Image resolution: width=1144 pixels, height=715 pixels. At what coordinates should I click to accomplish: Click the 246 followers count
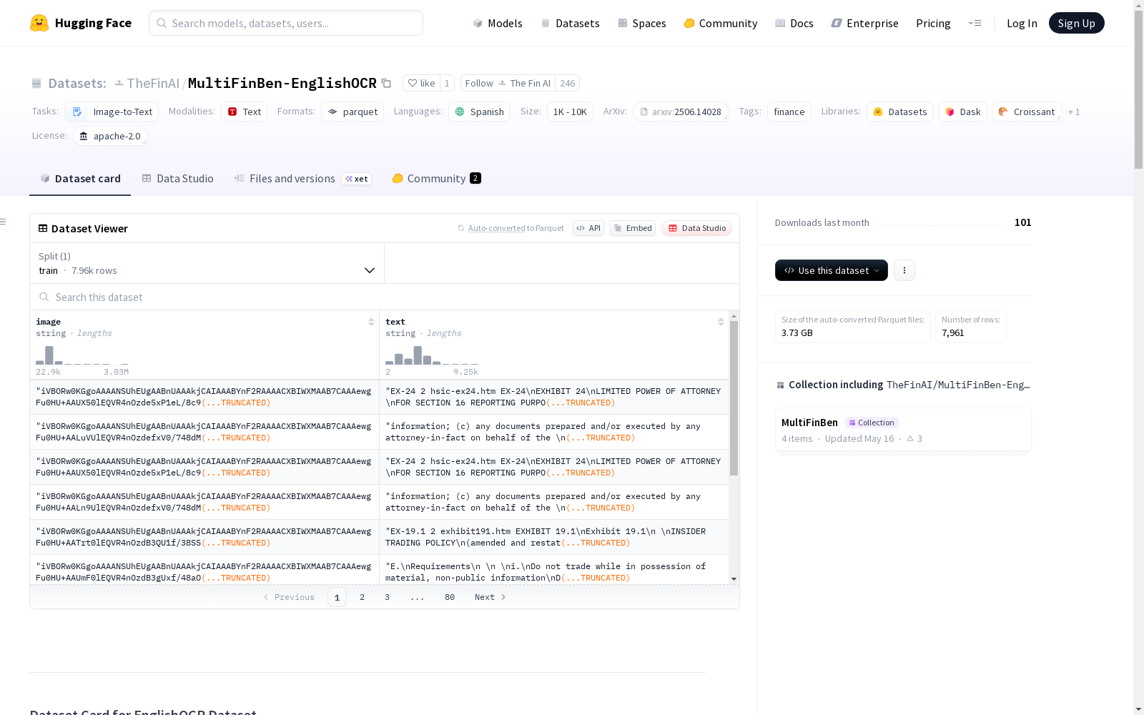[568, 83]
